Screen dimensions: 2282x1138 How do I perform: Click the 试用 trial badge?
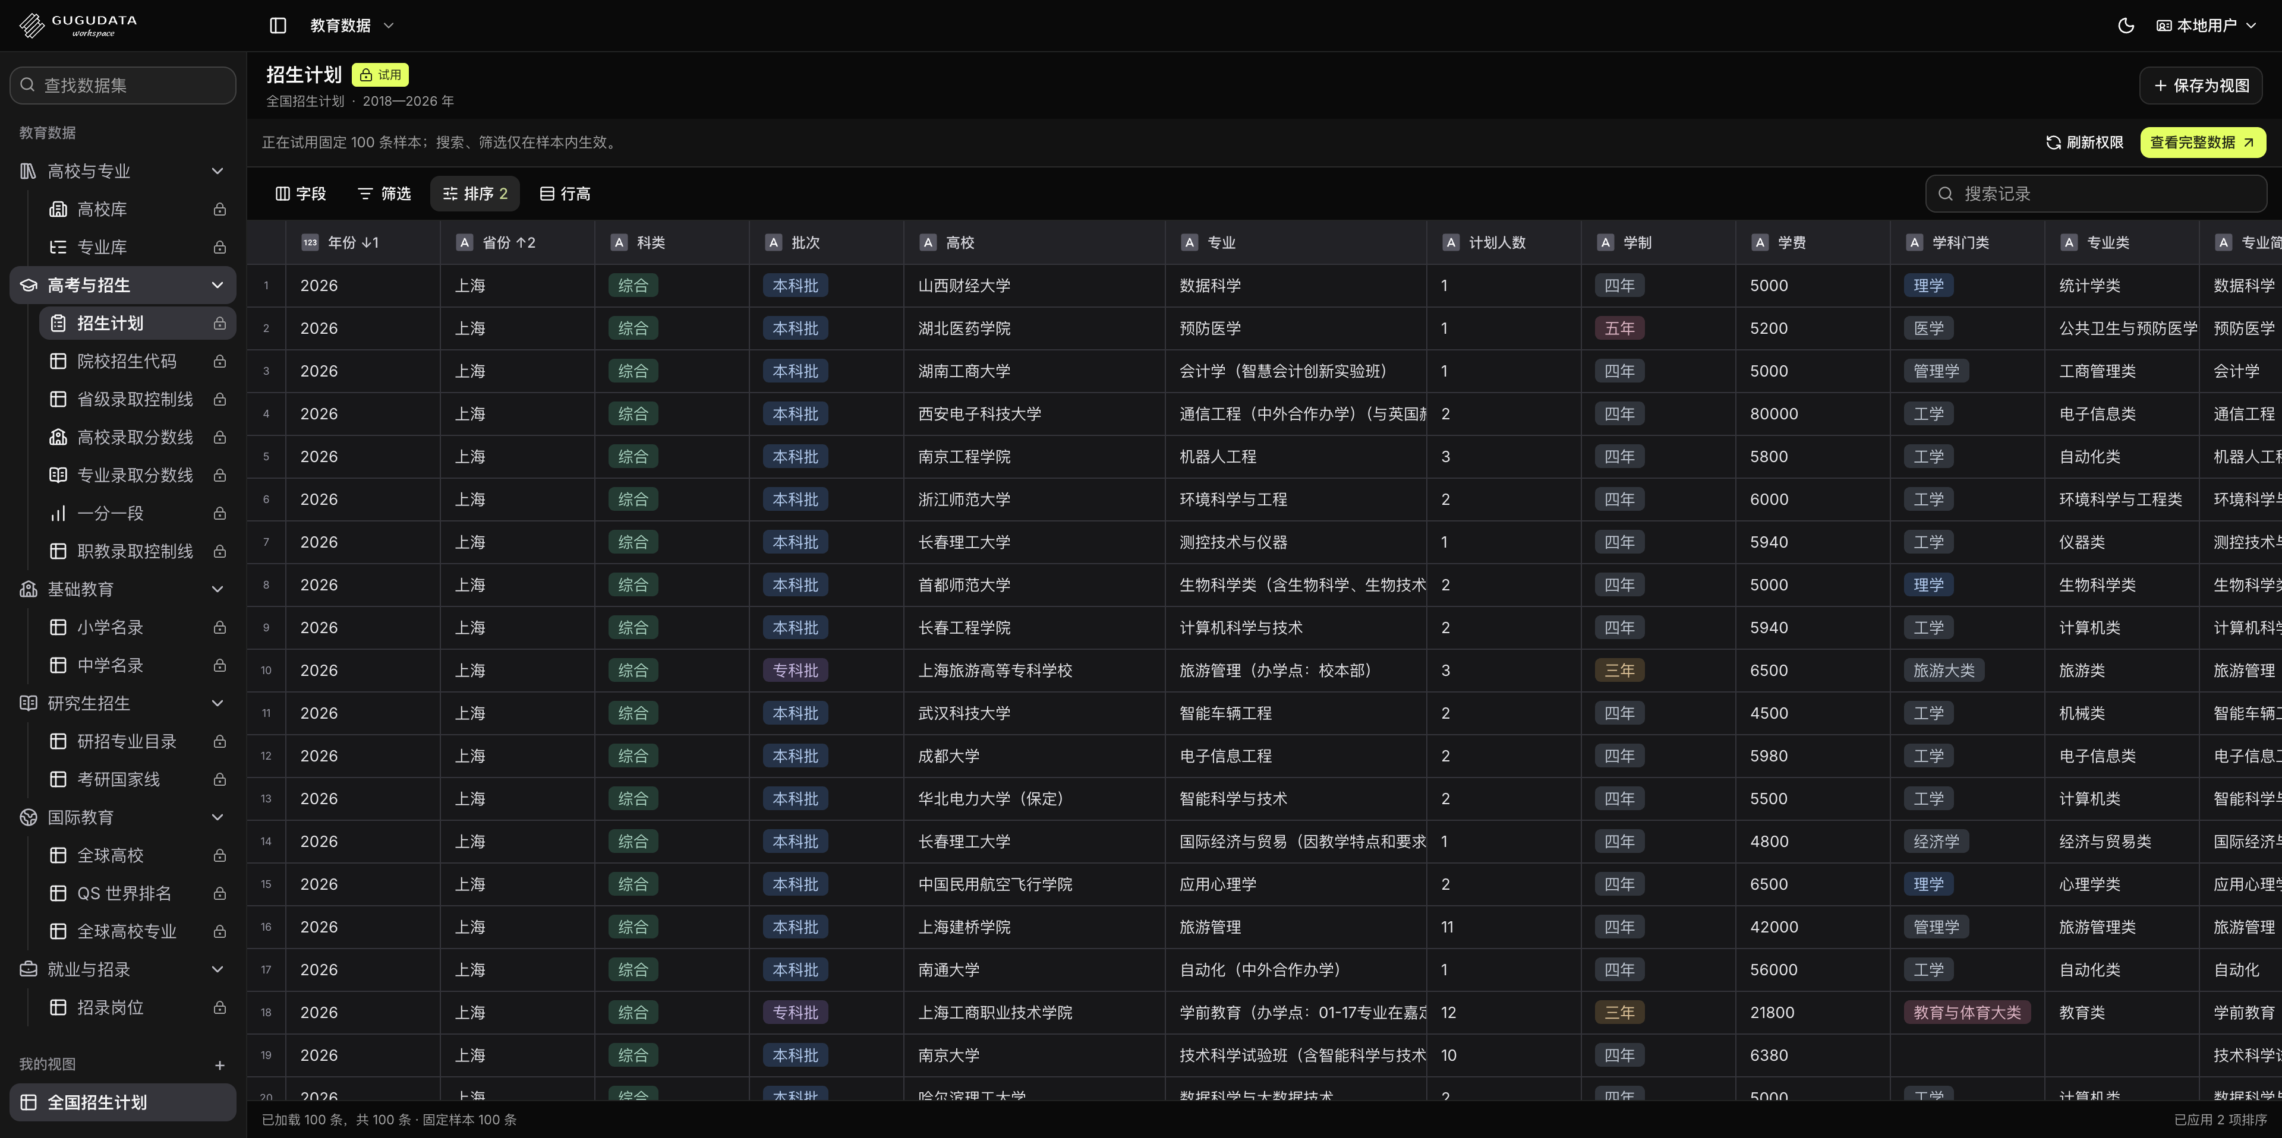[x=380, y=75]
